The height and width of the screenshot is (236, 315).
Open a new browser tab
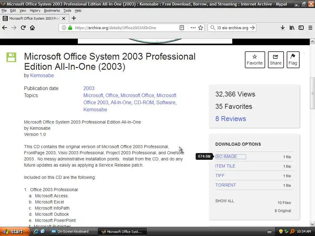(x=74, y=18)
